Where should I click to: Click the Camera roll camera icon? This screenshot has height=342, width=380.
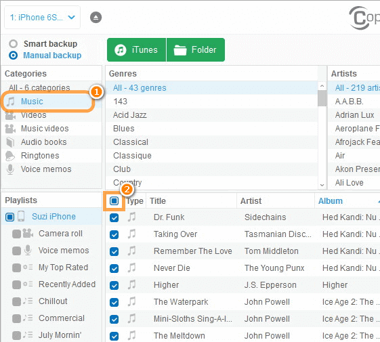coord(28,233)
